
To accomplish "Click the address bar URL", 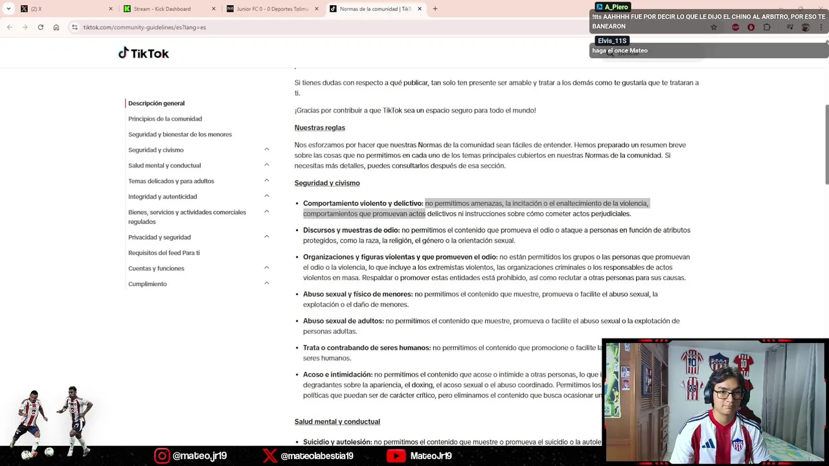I will coord(144,27).
